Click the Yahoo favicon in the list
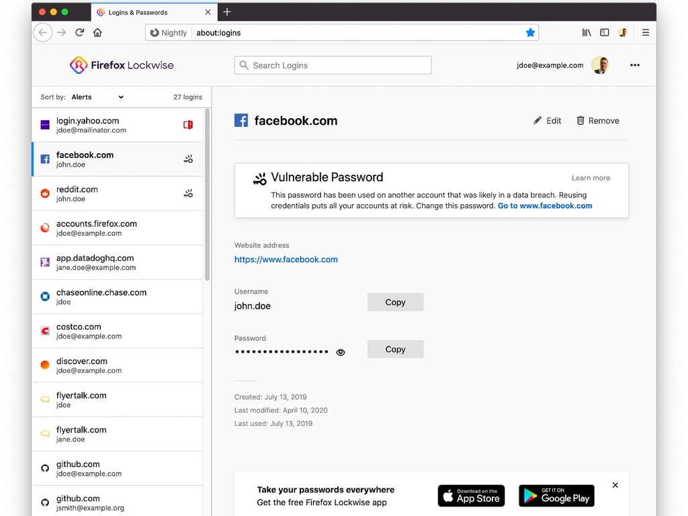This screenshot has width=688, height=516. click(45, 125)
